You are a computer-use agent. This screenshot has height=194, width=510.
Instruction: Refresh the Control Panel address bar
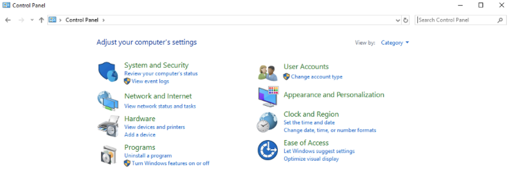(406, 20)
